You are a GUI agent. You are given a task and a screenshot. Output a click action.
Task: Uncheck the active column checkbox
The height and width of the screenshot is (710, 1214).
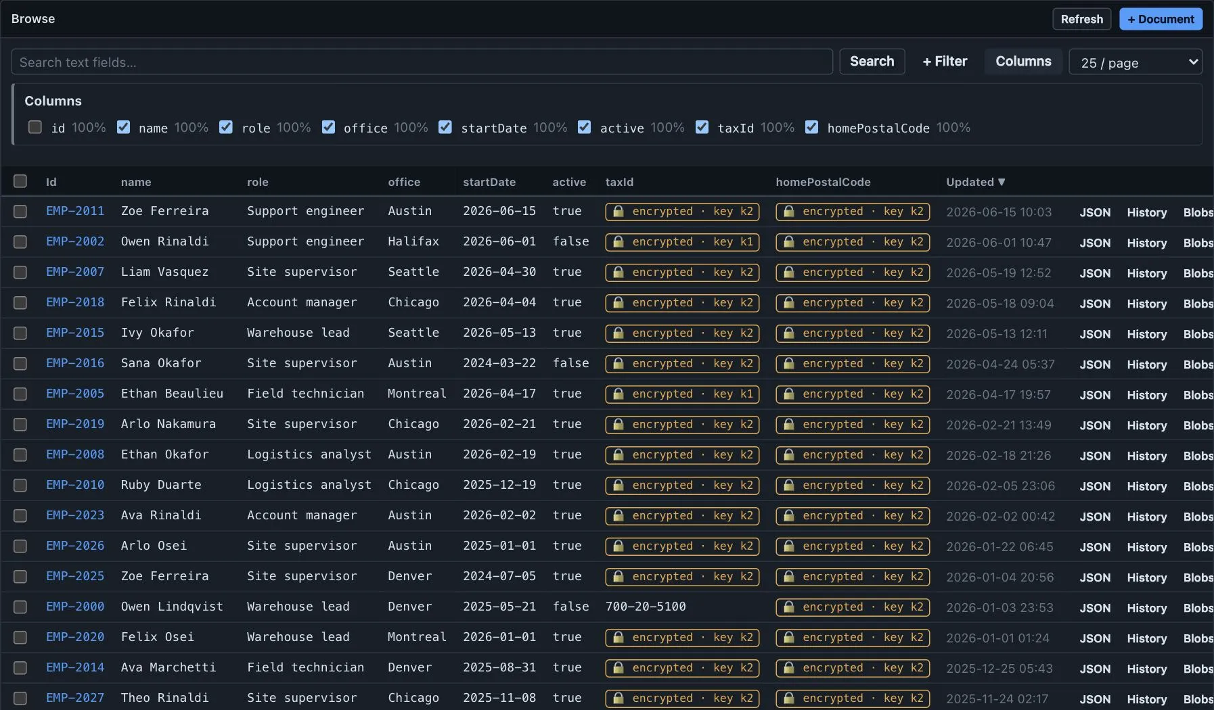[x=585, y=127]
